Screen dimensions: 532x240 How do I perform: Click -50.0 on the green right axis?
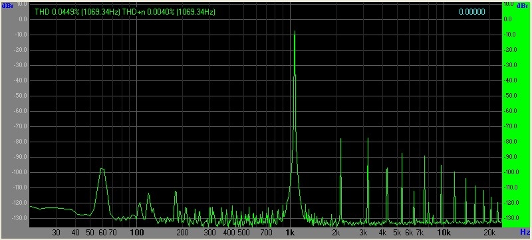click(510, 96)
